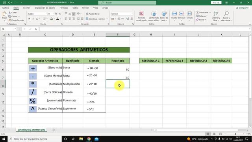This screenshot has width=252, height=142.
Task: Click the name box showing F8
Action: (x=9, y=29)
